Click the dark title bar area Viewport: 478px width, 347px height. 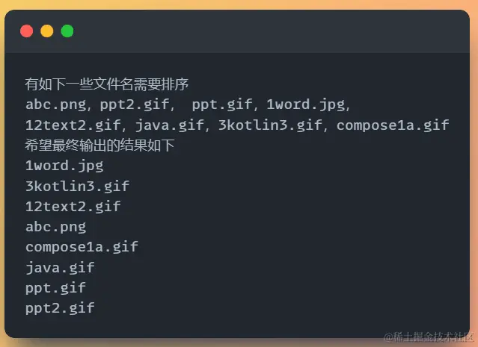pyautogui.click(x=262, y=31)
